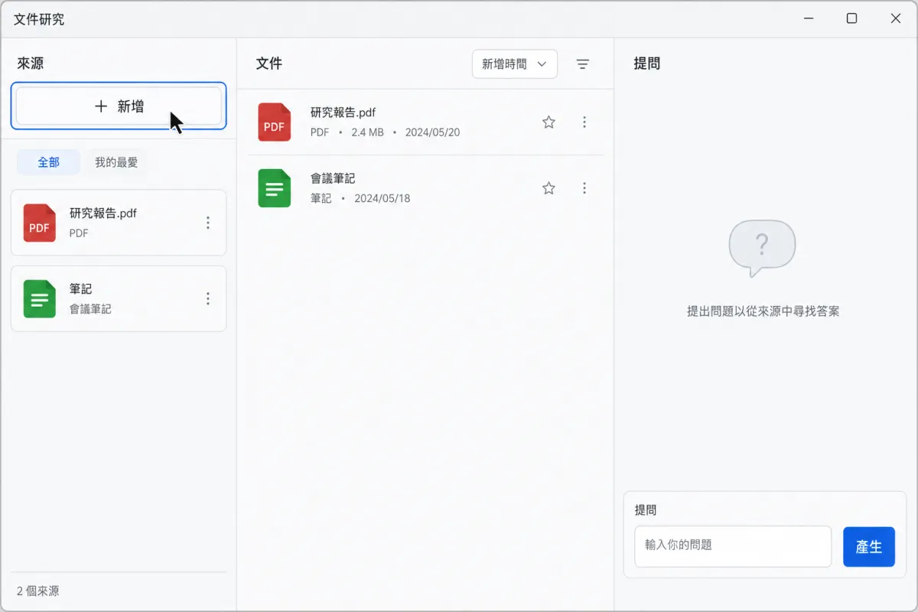Click the question-mark speech bubble icon
Screen dimensions: 918x612
[762, 248]
